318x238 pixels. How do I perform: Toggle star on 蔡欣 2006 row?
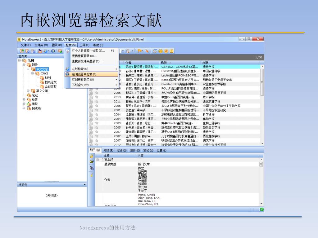pos(97,106)
